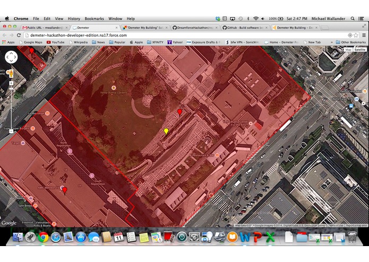
Task: Click the Wi-Fi status icon
Action: click(x=256, y=19)
